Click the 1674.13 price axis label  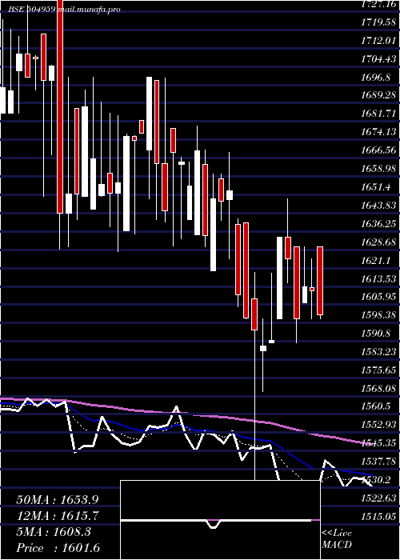click(x=378, y=132)
